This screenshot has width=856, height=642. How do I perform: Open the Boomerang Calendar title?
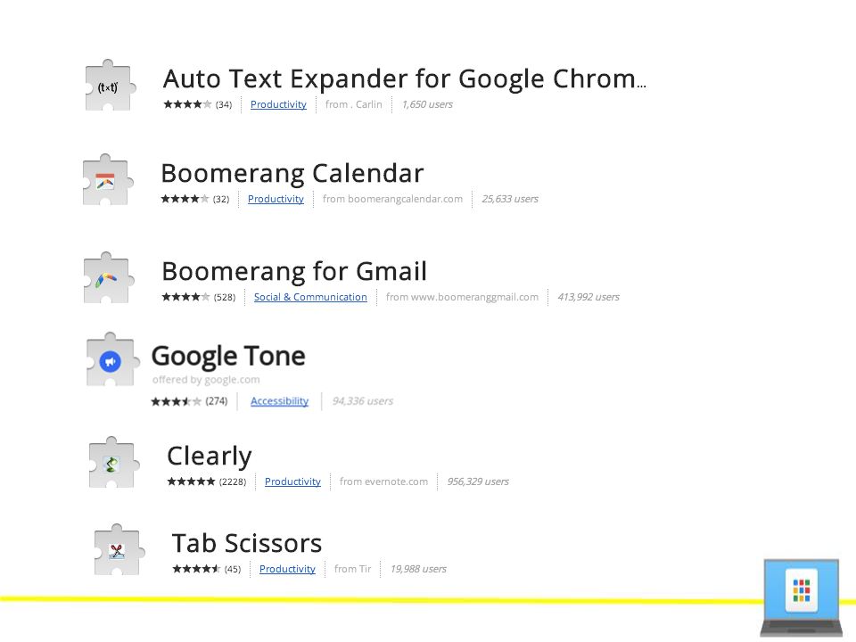tap(292, 174)
